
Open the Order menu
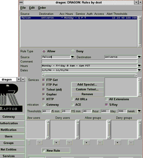click(x=42, y=8)
